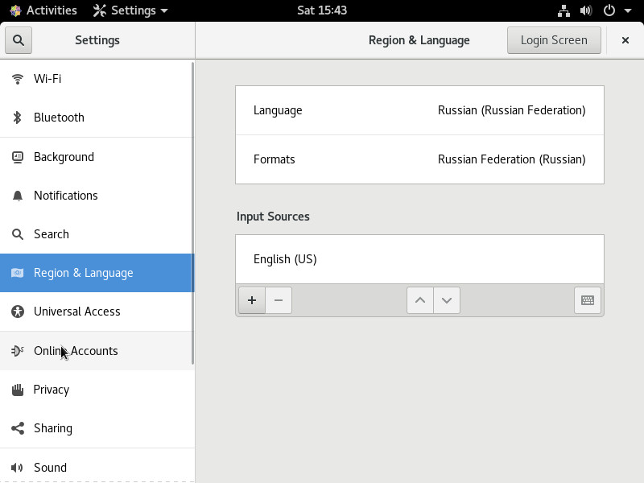
Task: Open Sound settings in the sidebar
Action: click(x=97, y=467)
